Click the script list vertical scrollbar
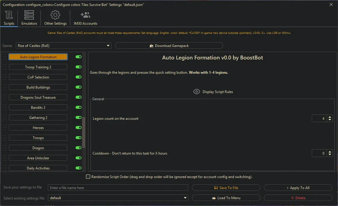The width and height of the screenshot is (338, 206). (x=84, y=132)
